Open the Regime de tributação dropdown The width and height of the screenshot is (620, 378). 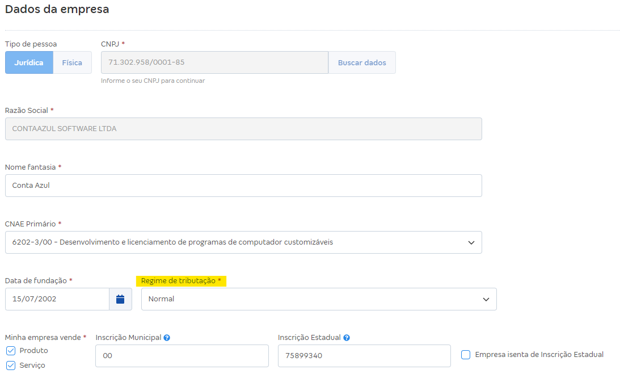(318, 299)
